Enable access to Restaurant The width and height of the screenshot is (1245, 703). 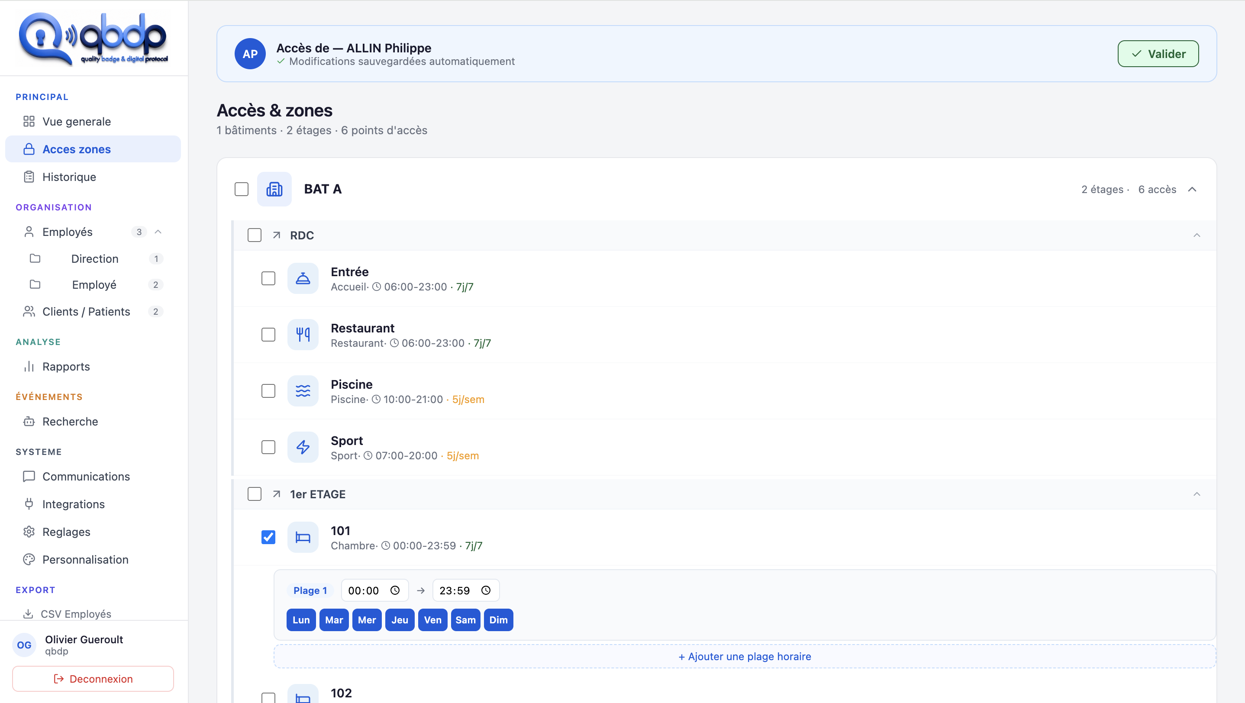click(268, 334)
